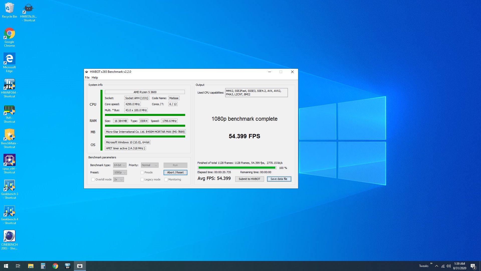Screen dimensions: 481x271
Task: Click the RAM size 16 384 MB value
Action: point(121,121)
